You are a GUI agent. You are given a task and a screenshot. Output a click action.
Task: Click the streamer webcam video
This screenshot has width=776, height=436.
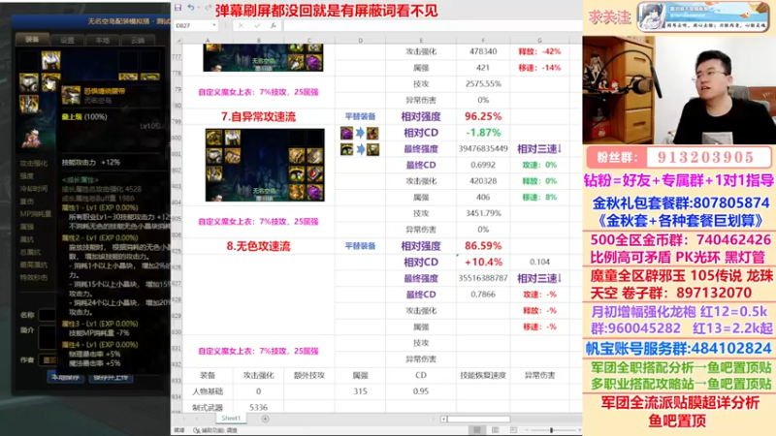[x=679, y=90]
